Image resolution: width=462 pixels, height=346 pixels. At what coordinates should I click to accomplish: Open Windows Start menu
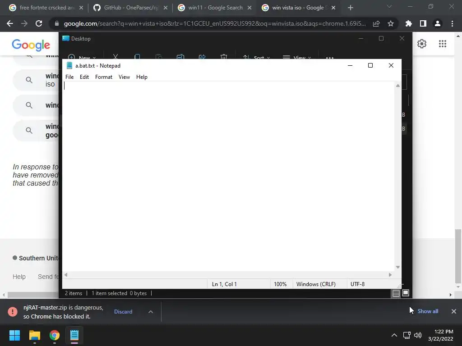[14, 335]
